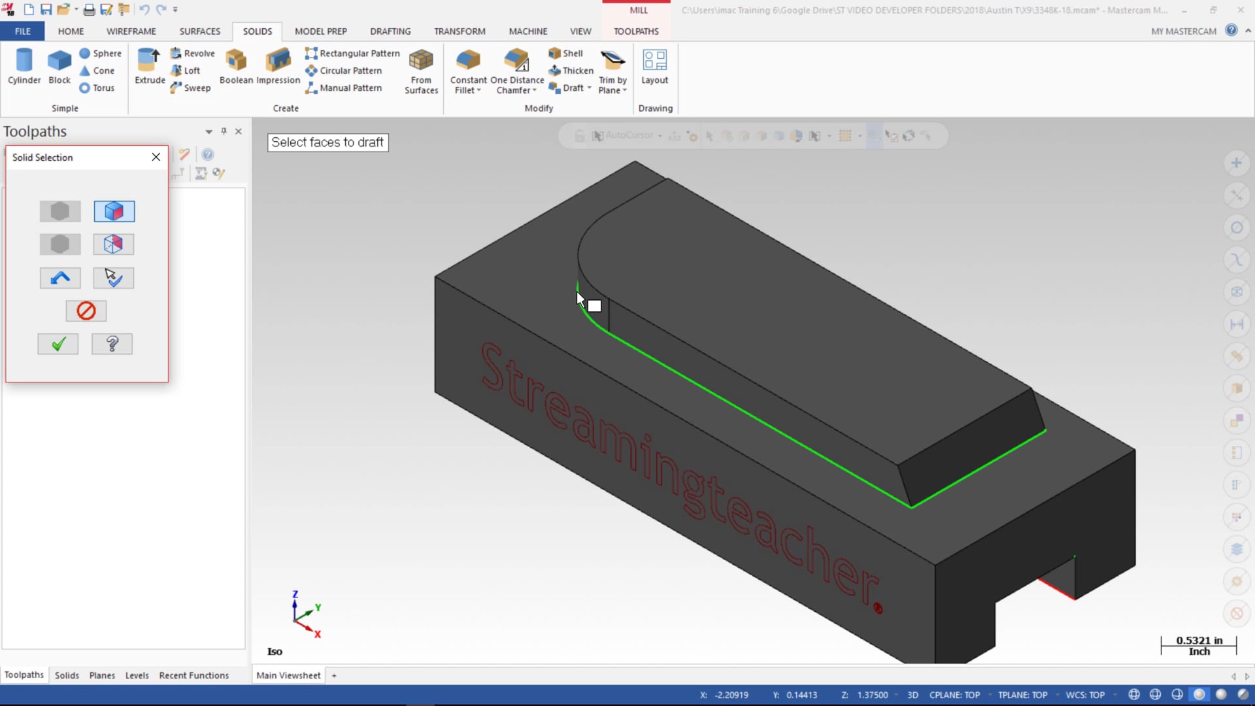Select the Thicken modify tool

[x=571, y=71]
